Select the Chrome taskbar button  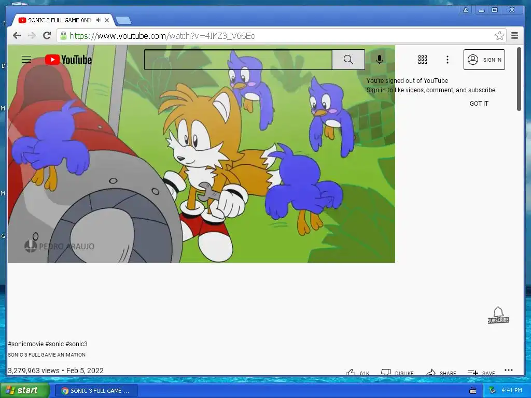pos(96,391)
